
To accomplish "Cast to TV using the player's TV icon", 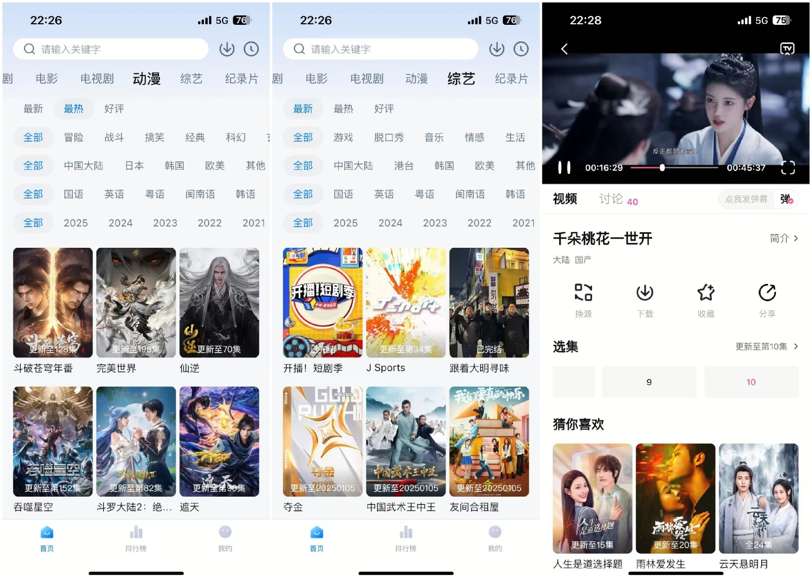I will pos(787,49).
